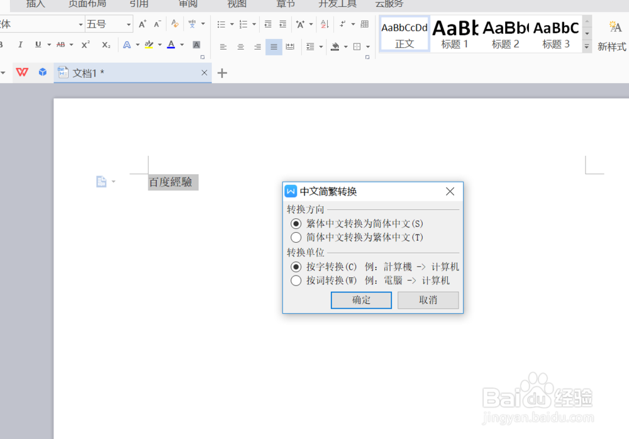Apply superscript formatting

pos(86,45)
